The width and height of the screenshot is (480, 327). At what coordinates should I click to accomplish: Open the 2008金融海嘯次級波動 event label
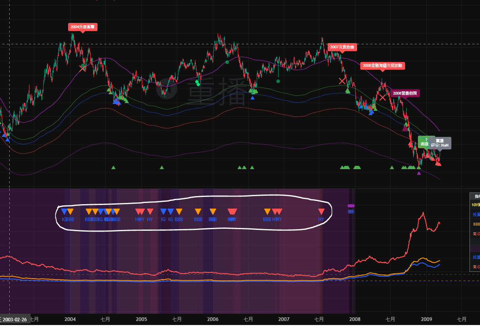tap(382, 65)
